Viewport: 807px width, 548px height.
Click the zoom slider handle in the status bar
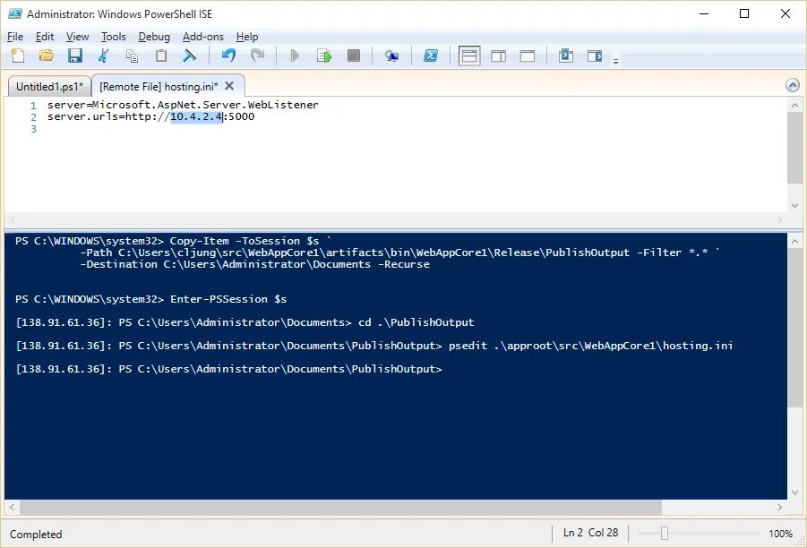click(665, 534)
